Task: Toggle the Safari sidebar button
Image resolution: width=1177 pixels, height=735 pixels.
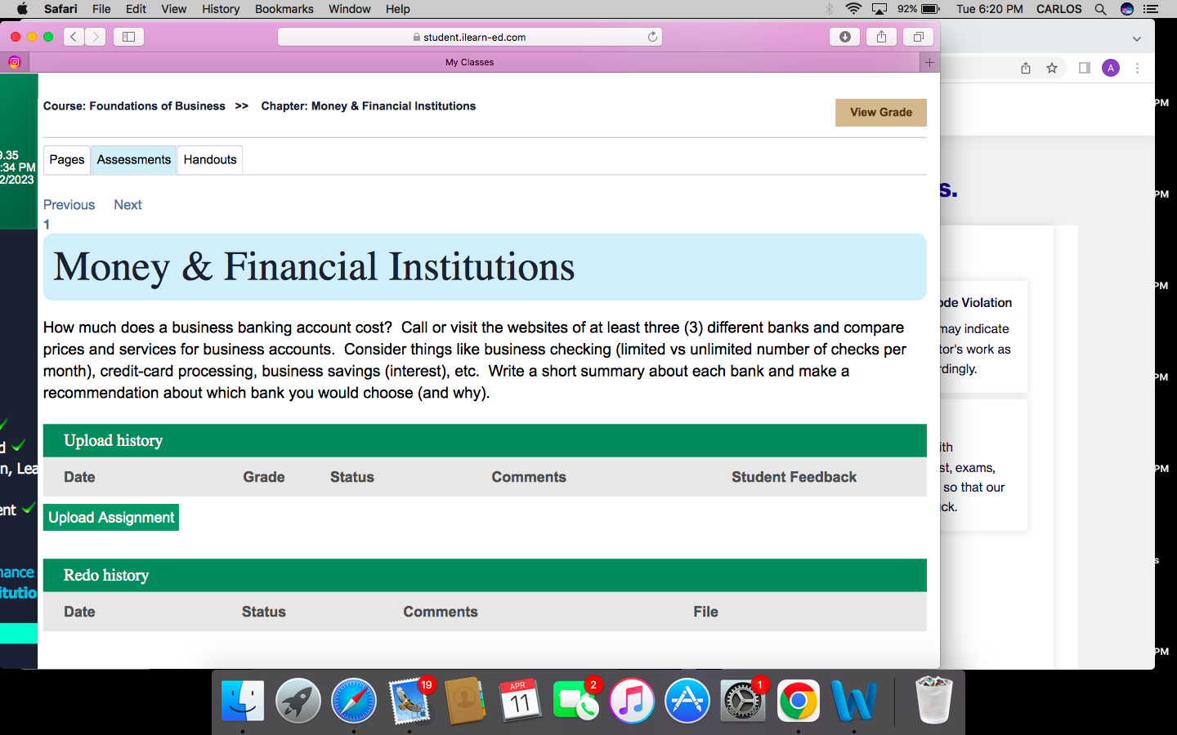Action: pos(129,37)
